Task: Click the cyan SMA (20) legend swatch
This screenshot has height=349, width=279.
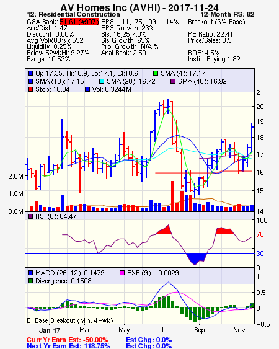Action: (102, 81)
